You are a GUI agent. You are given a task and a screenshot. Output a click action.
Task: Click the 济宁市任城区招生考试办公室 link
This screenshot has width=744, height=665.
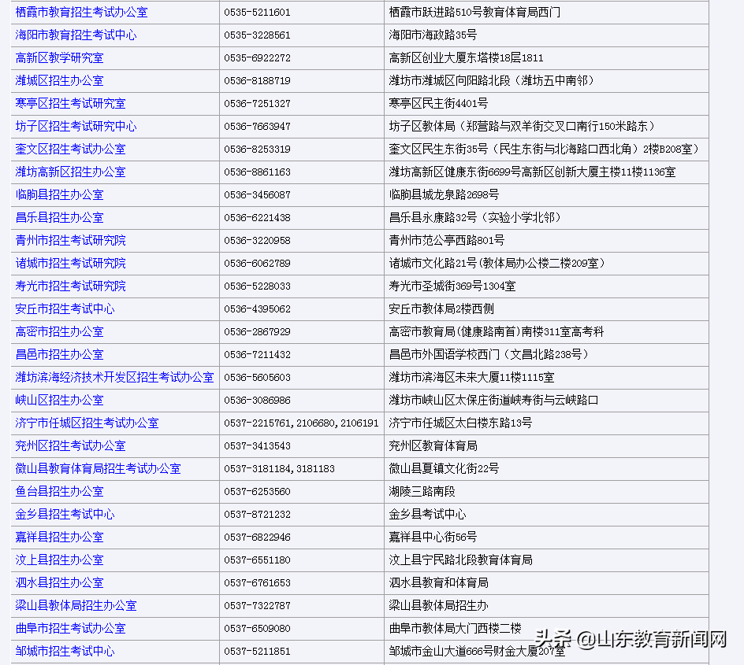tap(87, 423)
